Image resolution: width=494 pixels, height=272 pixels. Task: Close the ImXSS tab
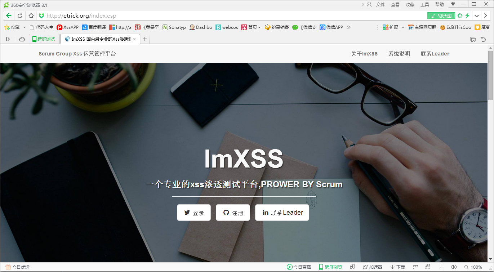pyautogui.click(x=134, y=39)
